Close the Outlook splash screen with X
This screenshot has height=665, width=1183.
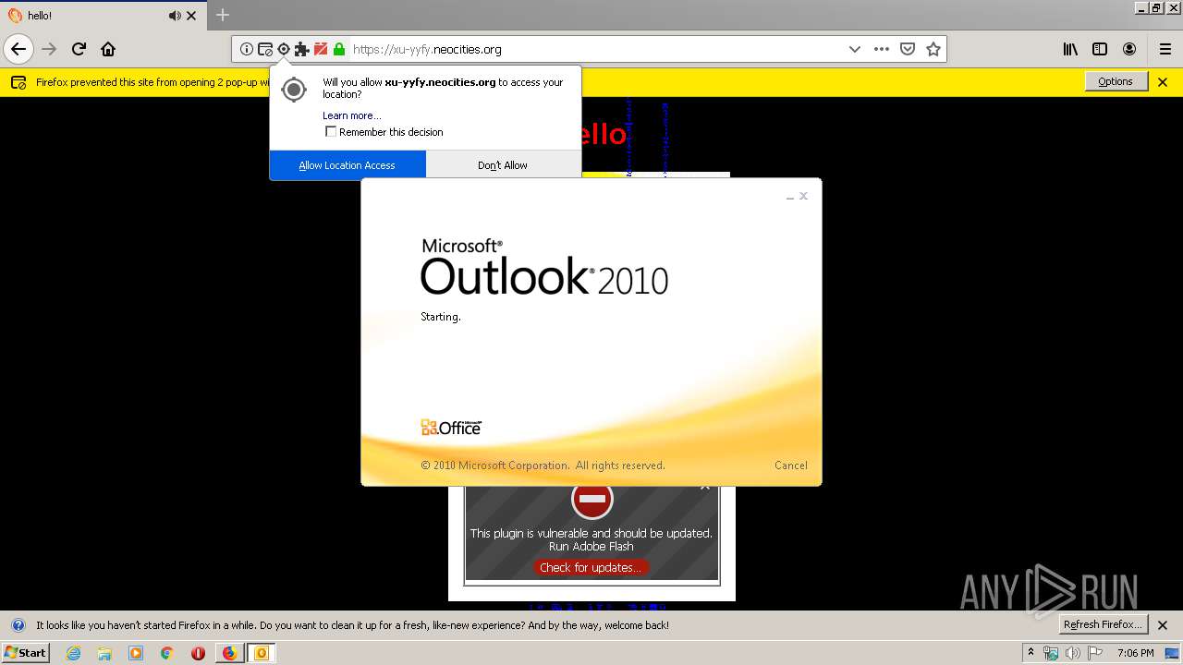[803, 196]
